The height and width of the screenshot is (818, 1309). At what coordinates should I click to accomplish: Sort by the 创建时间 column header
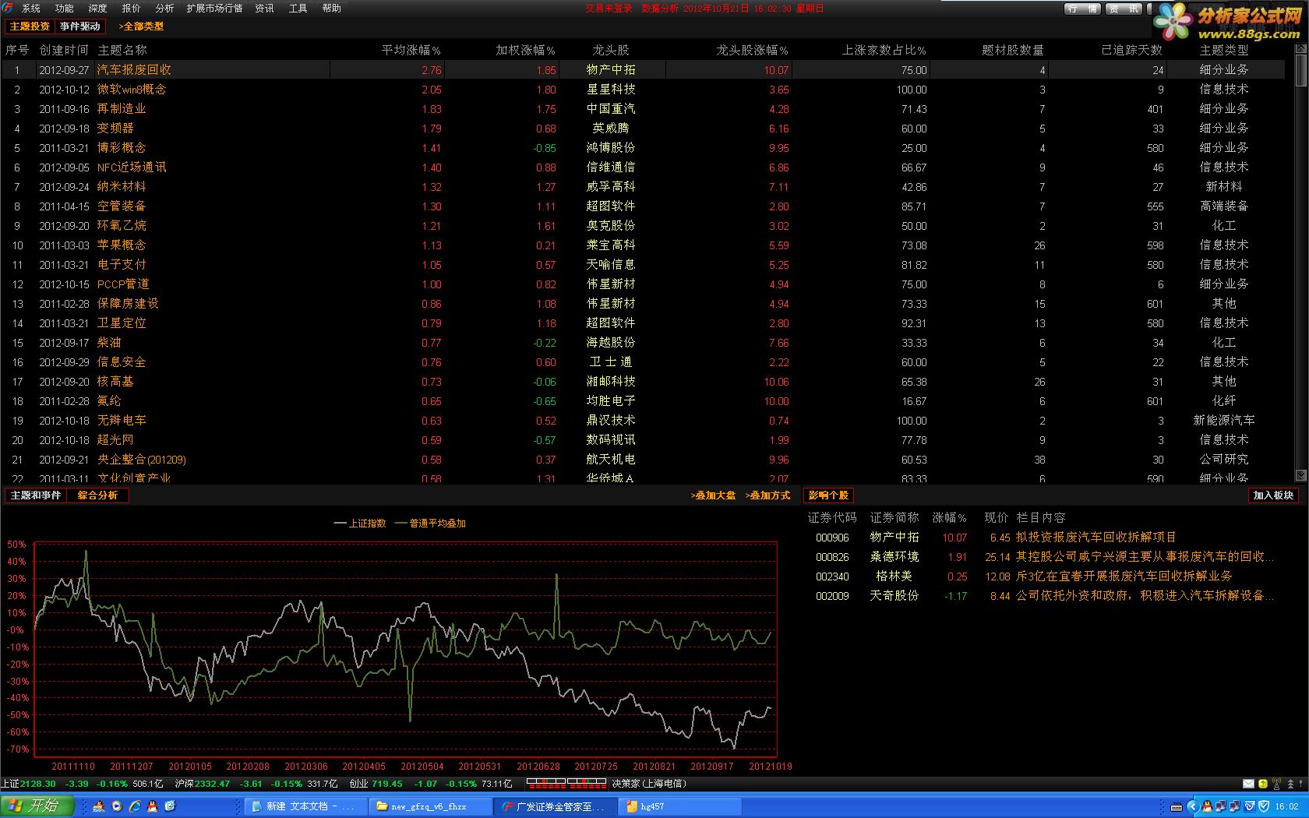(64, 50)
